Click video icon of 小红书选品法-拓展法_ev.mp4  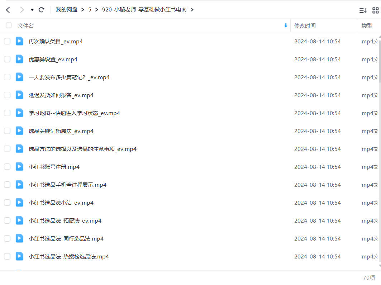pyautogui.click(x=19, y=220)
